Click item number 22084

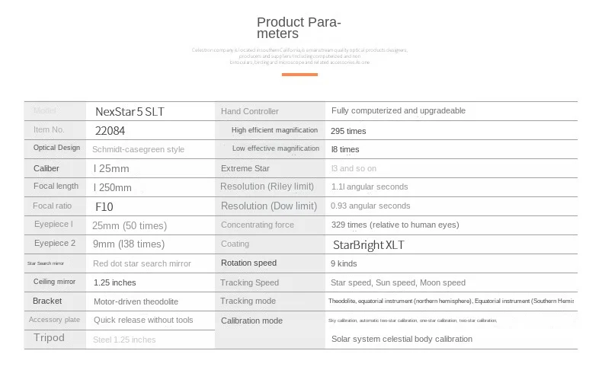tap(109, 130)
